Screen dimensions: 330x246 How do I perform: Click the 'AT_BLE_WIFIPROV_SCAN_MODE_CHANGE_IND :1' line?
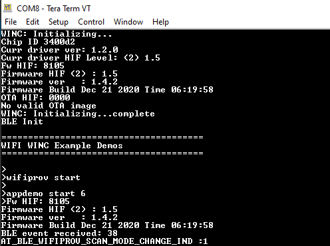(x=104, y=241)
